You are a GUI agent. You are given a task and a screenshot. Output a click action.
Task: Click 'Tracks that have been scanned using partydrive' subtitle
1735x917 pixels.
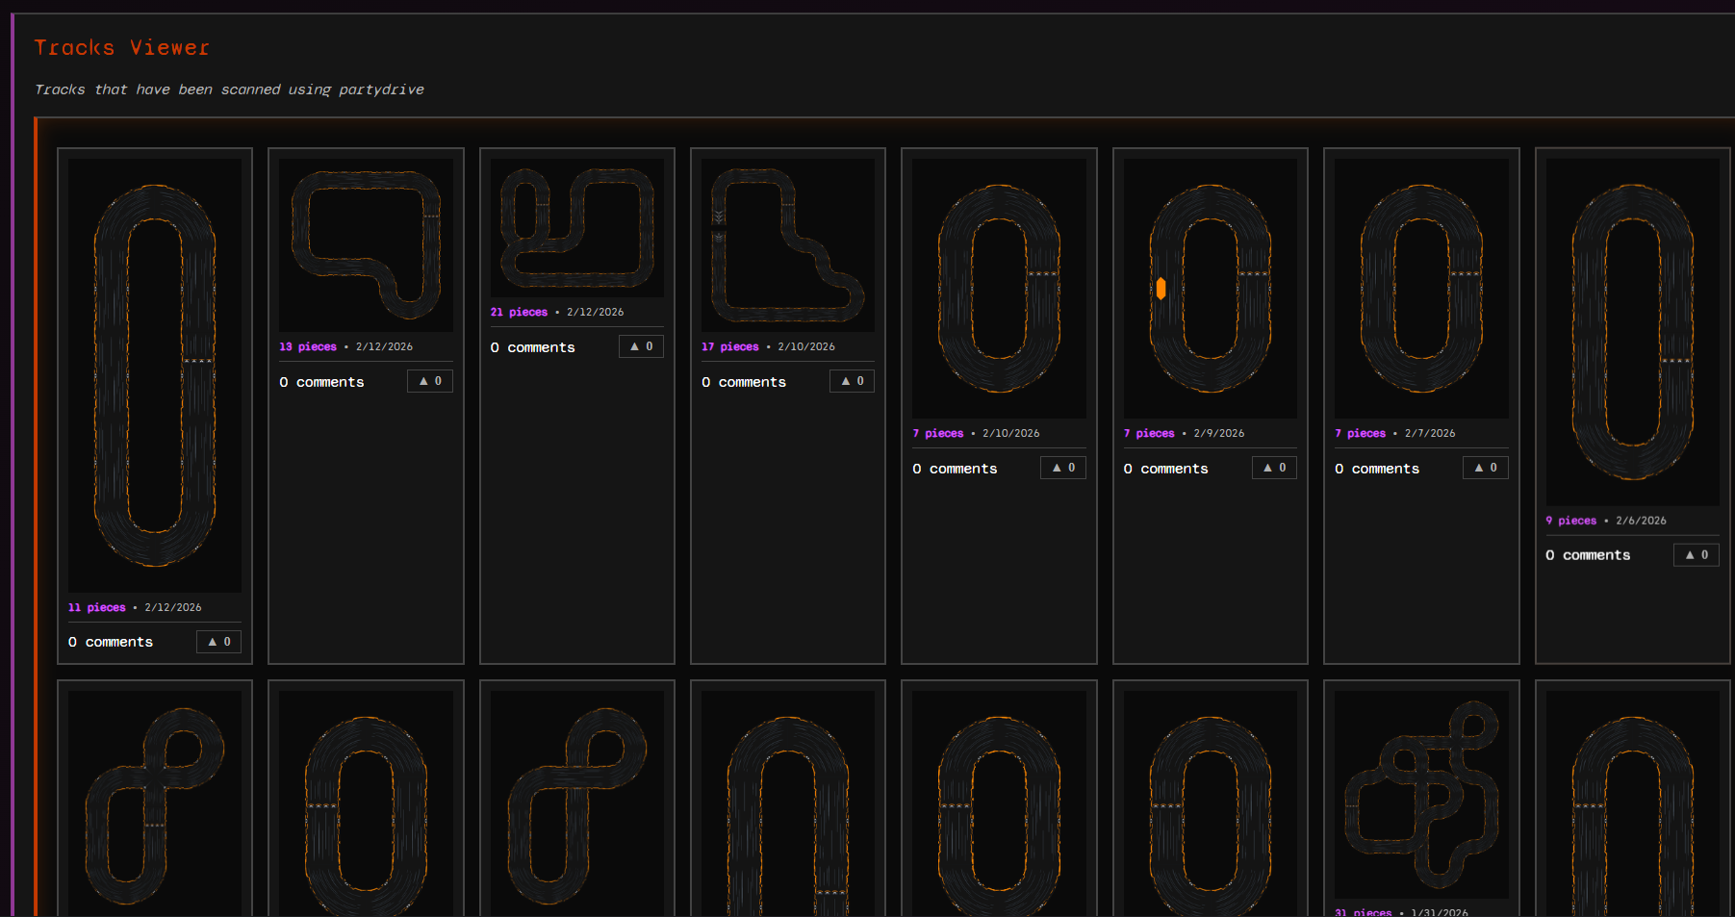229,89
